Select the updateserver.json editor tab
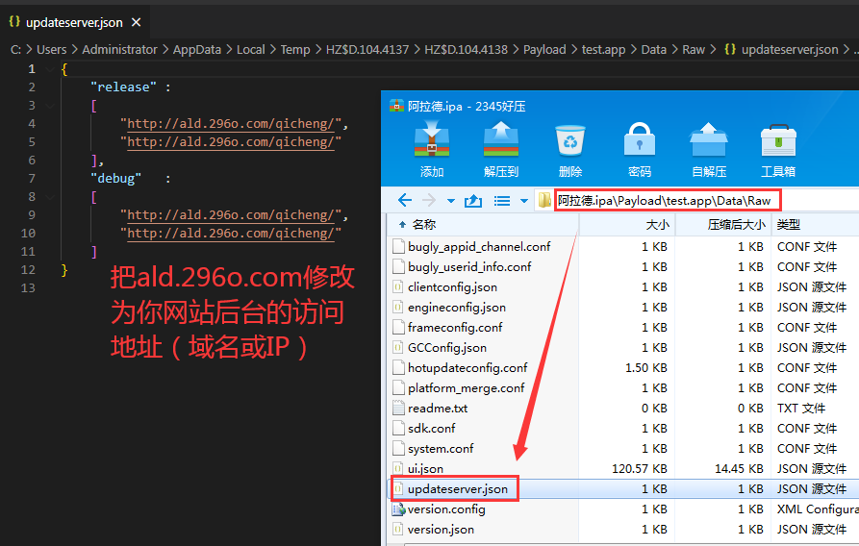Screen dimensions: 859x546 click(x=74, y=21)
